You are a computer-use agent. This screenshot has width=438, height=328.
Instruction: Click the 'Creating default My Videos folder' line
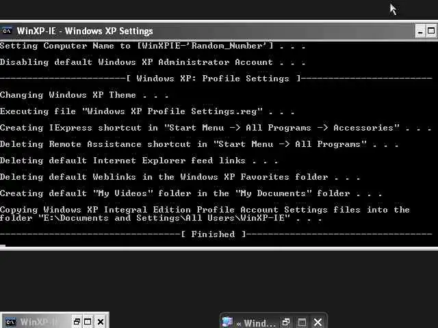[191, 193]
